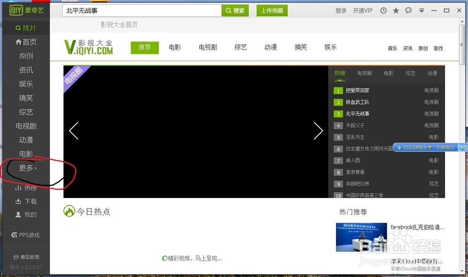Open 热榜 rankings via the chart icon
The height and width of the screenshot is (277, 468).
click(26, 188)
